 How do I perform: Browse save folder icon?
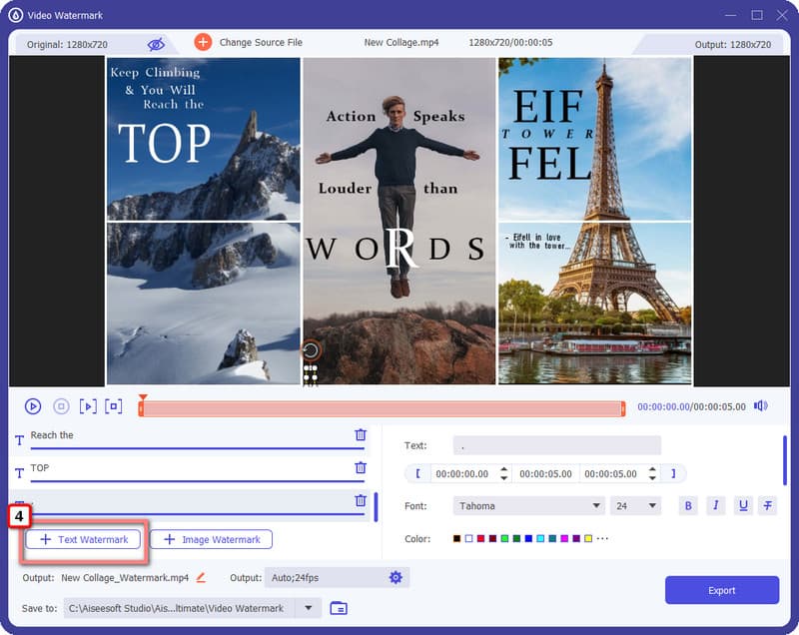pyautogui.click(x=339, y=608)
